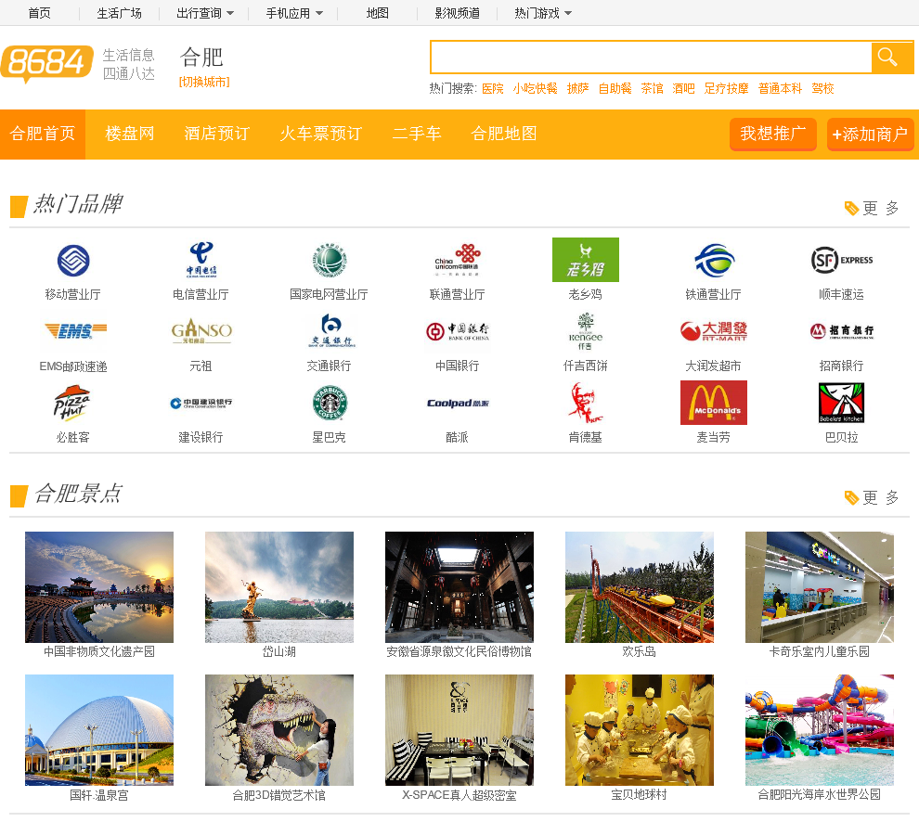Click the 普通本科 hot search link

[780, 88]
